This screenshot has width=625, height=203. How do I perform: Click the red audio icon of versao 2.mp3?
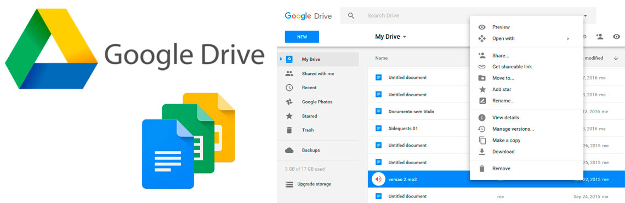click(378, 179)
